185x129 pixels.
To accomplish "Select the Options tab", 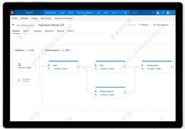I will click(x=60, y=31).
